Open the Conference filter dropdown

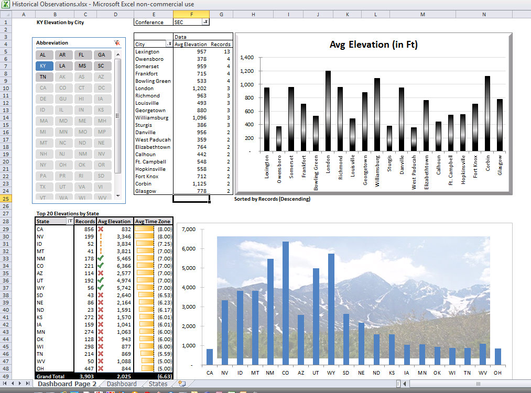pos(205,22)
